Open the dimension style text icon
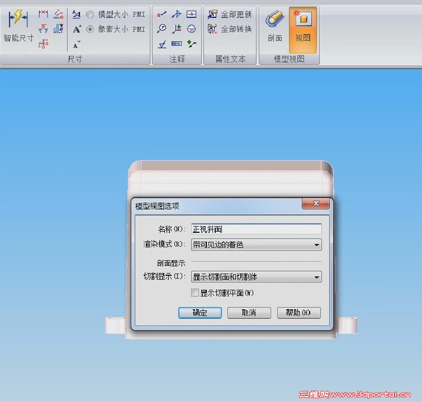The image size is (422, 402). [77, 14]
